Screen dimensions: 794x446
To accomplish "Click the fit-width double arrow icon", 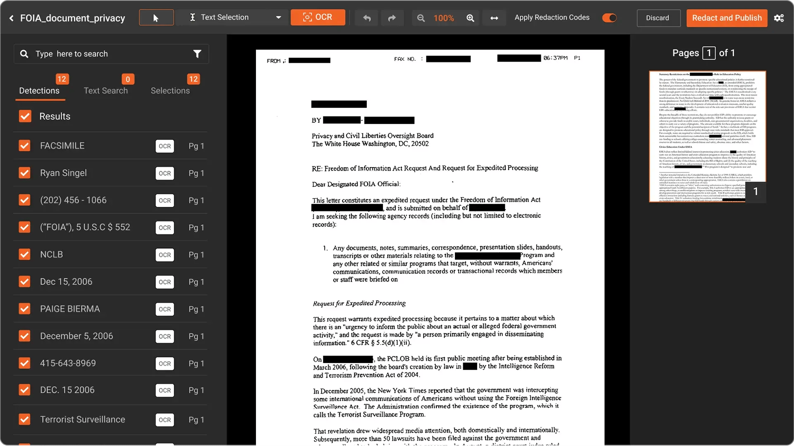I will [x=494, y=18].
